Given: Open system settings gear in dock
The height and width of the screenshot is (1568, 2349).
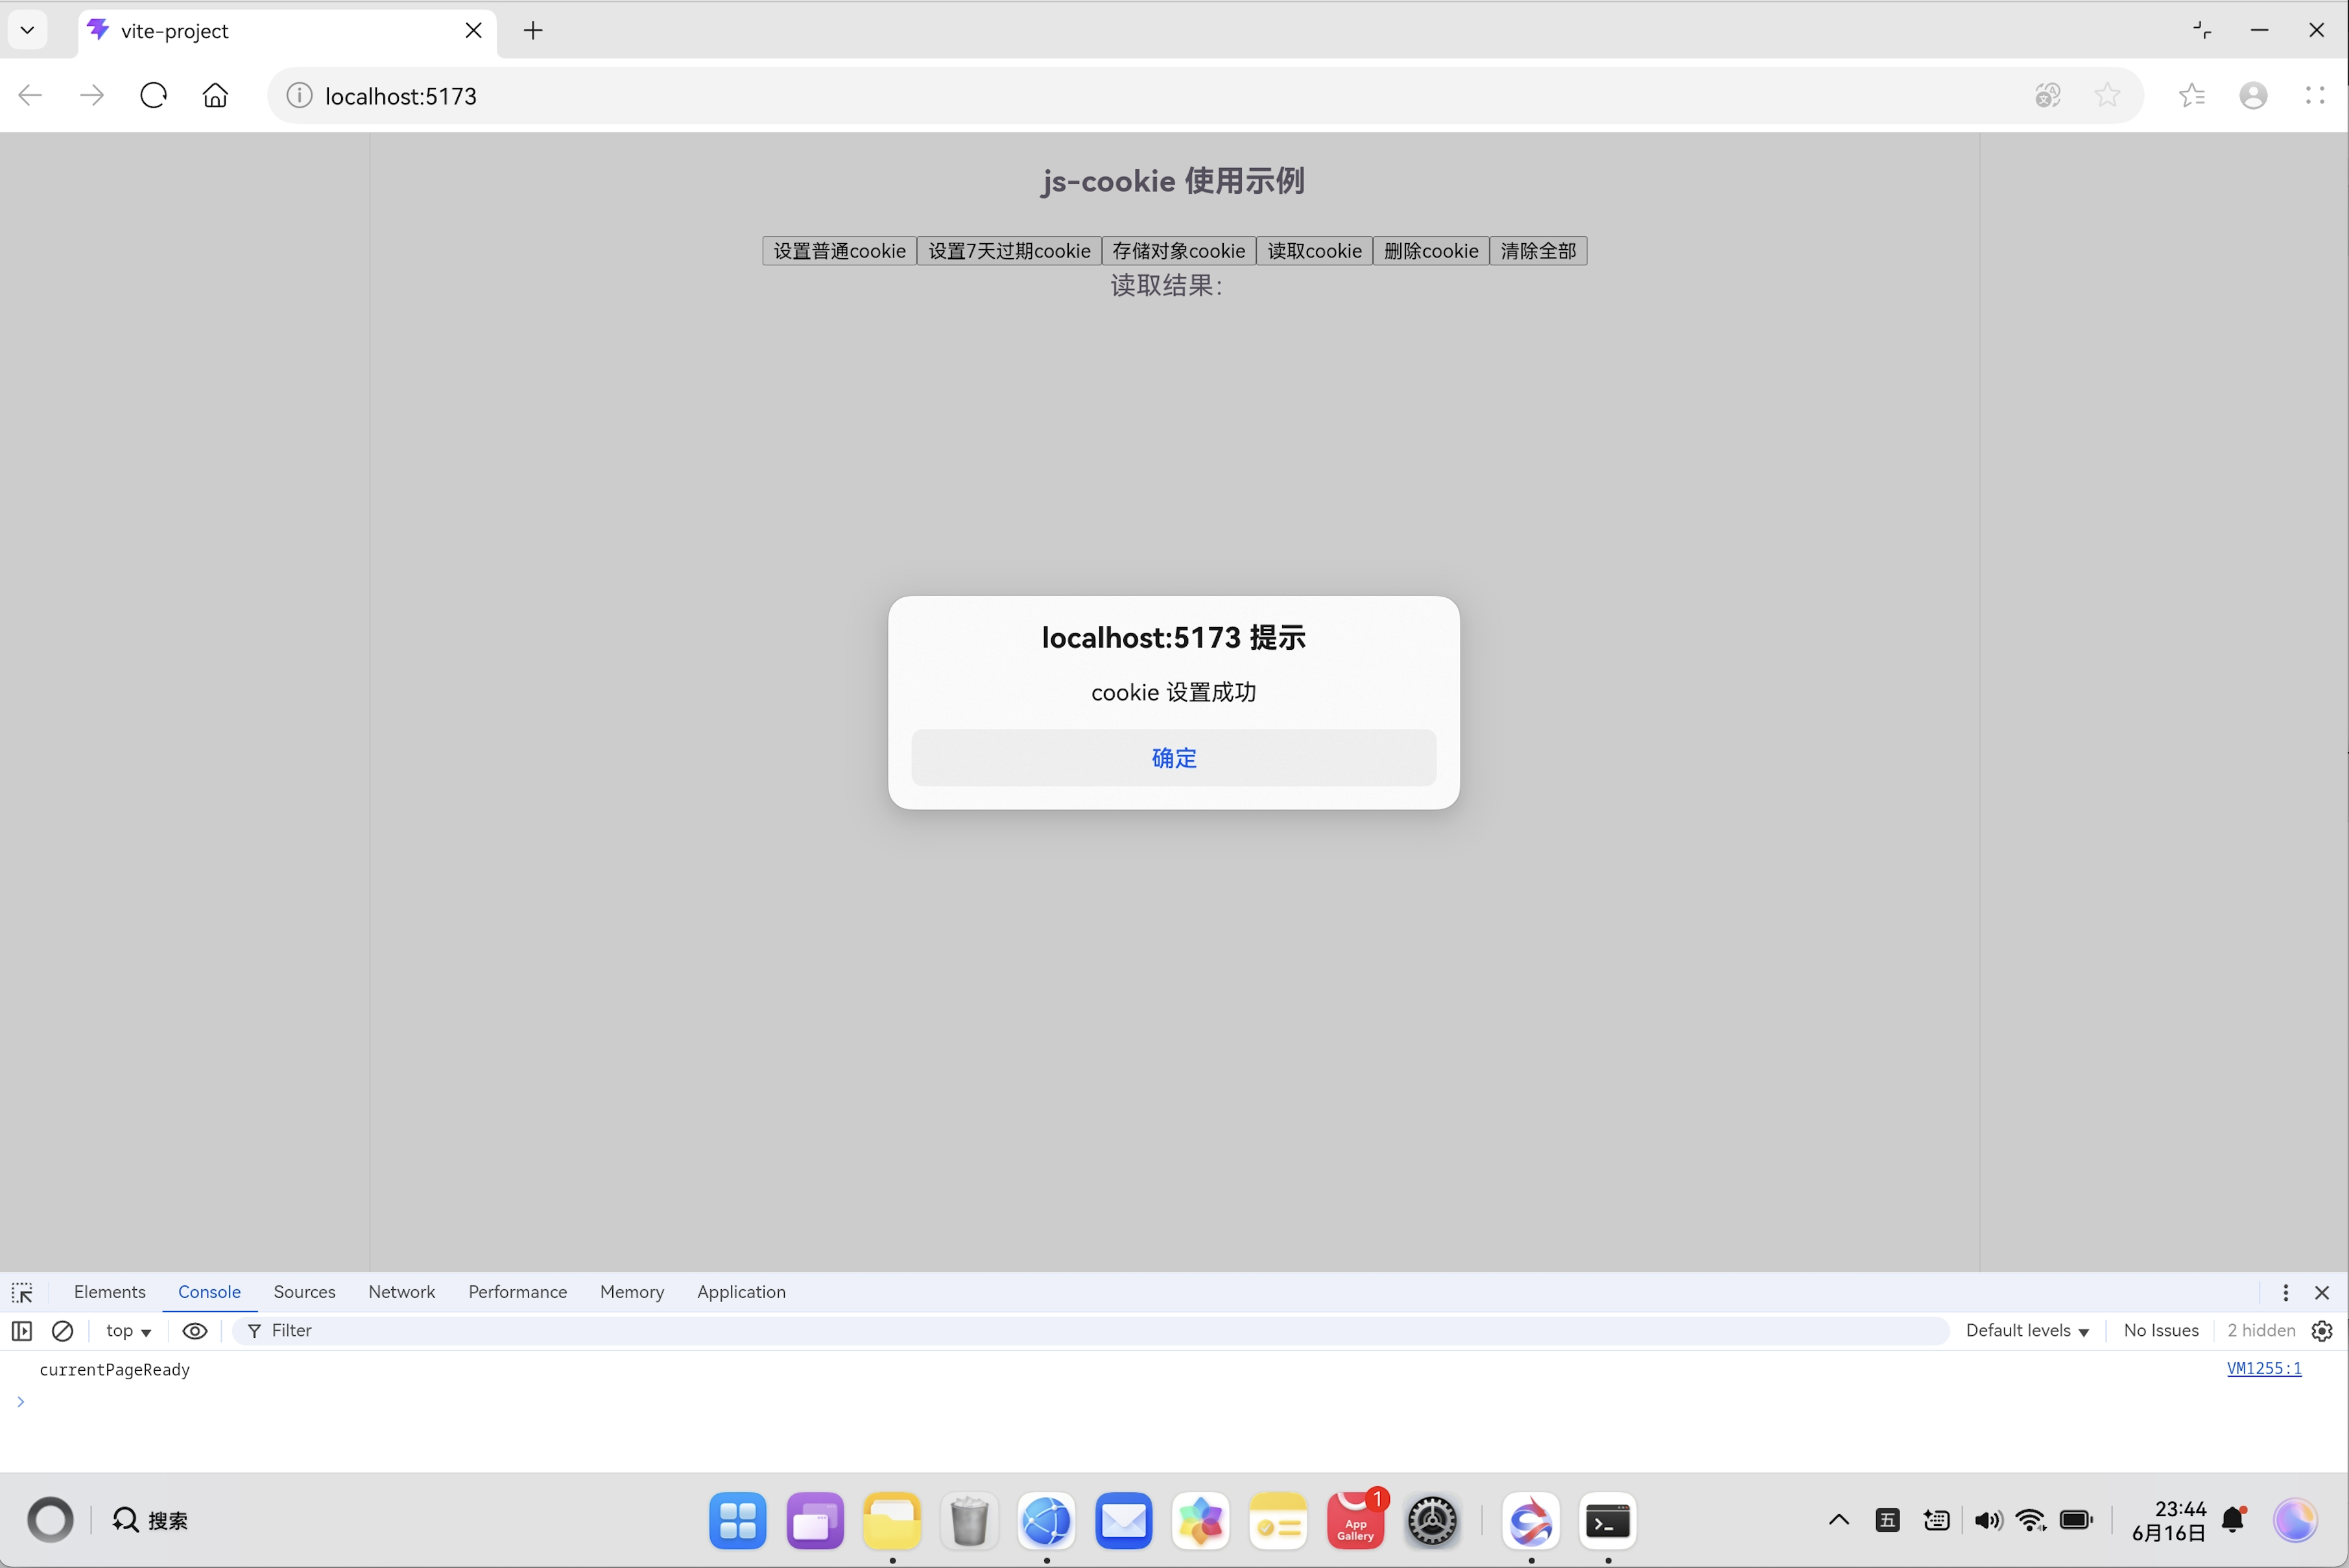Looking at the screenshot, I should 1432,1520.
